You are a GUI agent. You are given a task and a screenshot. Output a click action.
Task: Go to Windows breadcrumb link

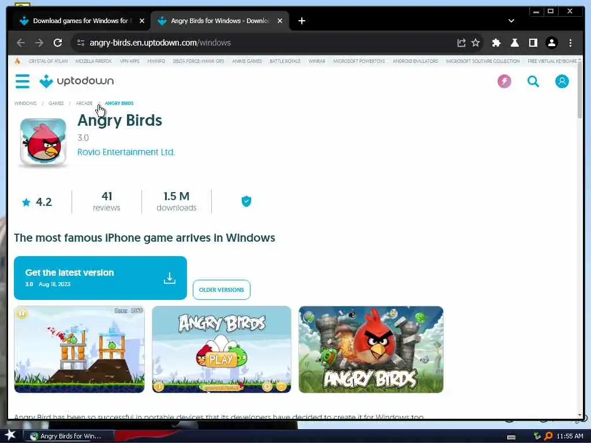click(25, 103)
